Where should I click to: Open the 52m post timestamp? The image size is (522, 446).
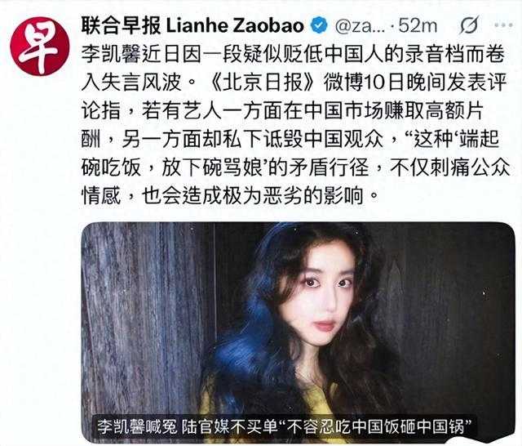[418, 25]
